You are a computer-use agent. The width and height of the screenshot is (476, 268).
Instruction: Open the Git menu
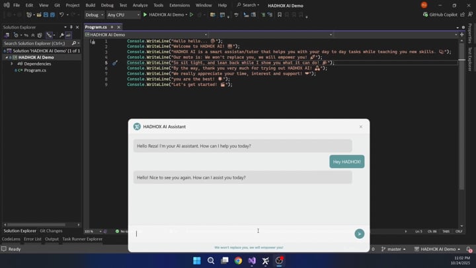(x=57, y=5)
